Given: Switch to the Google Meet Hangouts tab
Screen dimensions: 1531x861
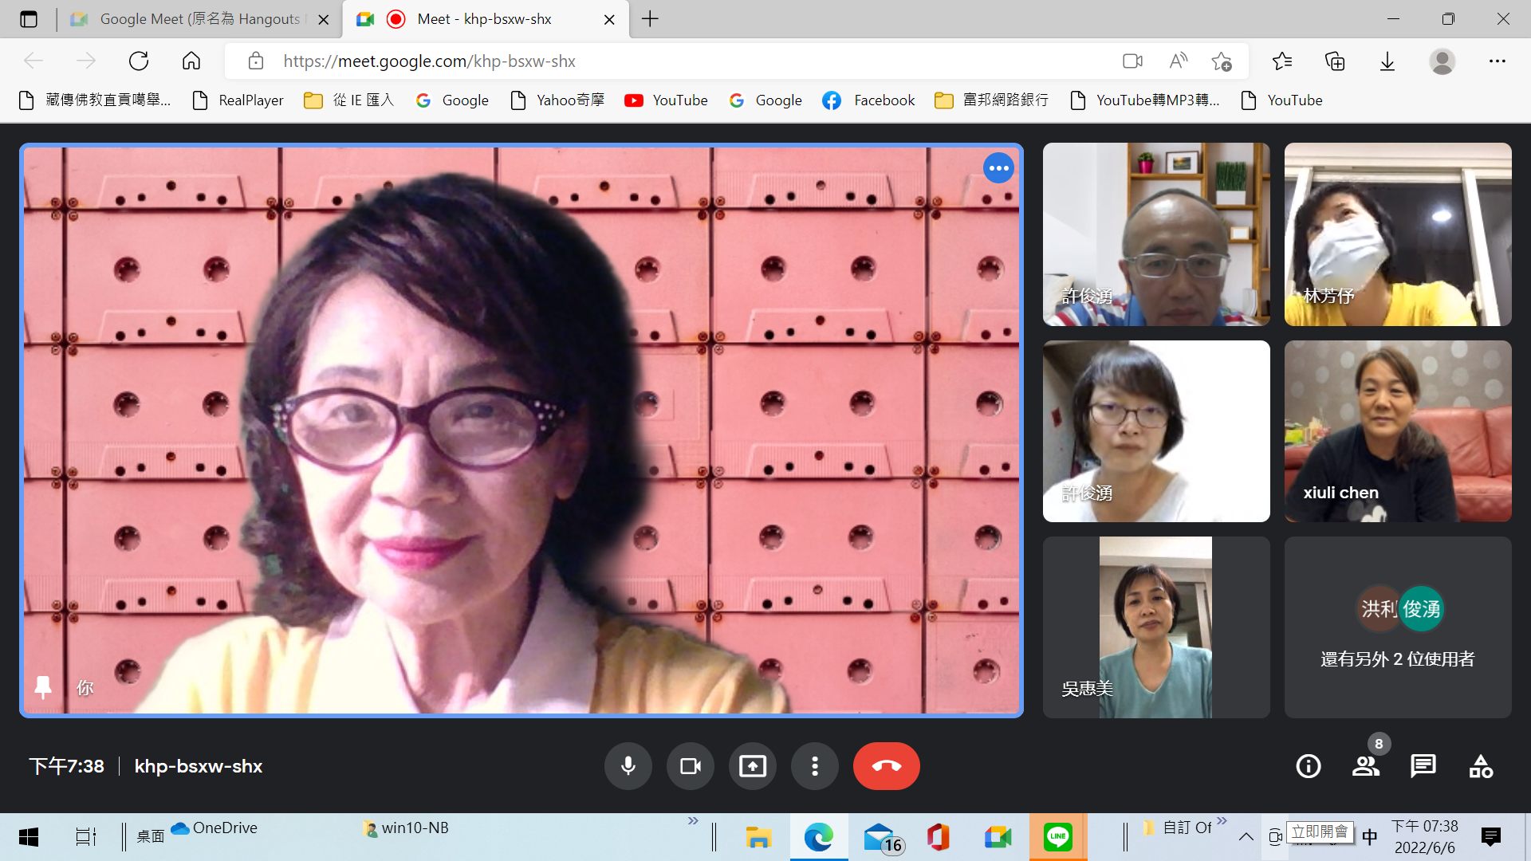Looking at the screenshot, I should tap(199, 19).
